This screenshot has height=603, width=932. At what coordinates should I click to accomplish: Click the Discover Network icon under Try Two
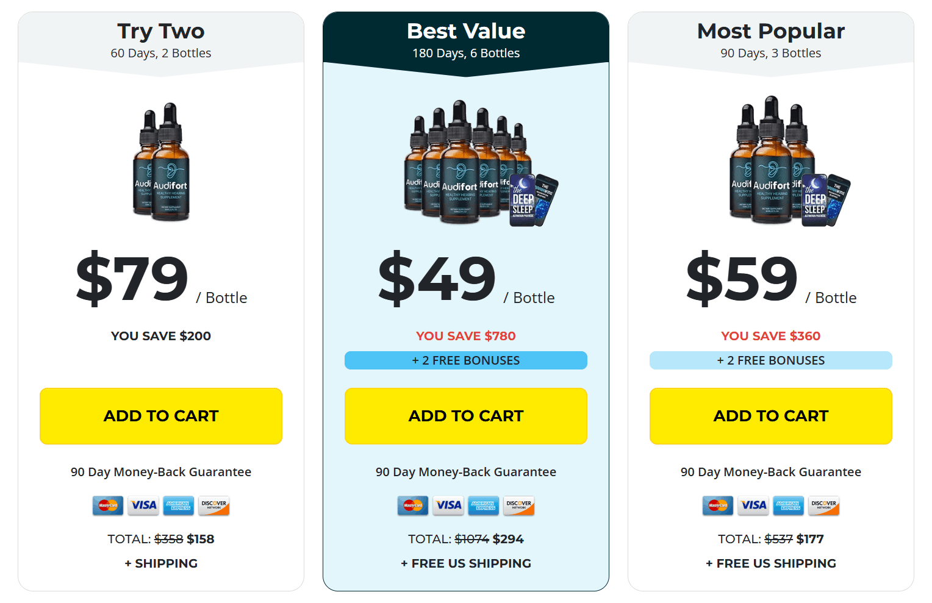(x=213, y=505)
